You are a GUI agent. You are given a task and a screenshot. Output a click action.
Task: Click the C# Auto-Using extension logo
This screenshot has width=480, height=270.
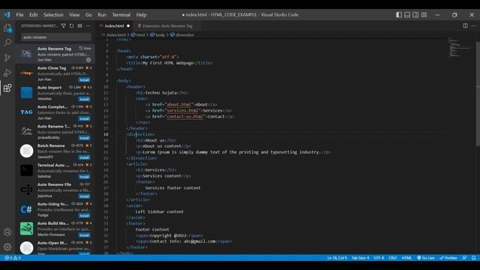pos(27,209)
